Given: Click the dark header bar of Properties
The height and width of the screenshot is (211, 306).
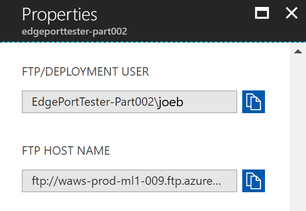Looking at the screenshot, I should pos(153,21).
